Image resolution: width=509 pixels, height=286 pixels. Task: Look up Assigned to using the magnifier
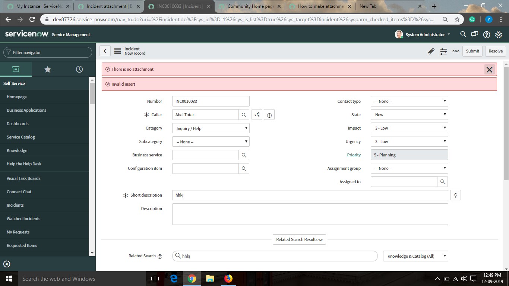pyautogui.click(x=442, y=182)
